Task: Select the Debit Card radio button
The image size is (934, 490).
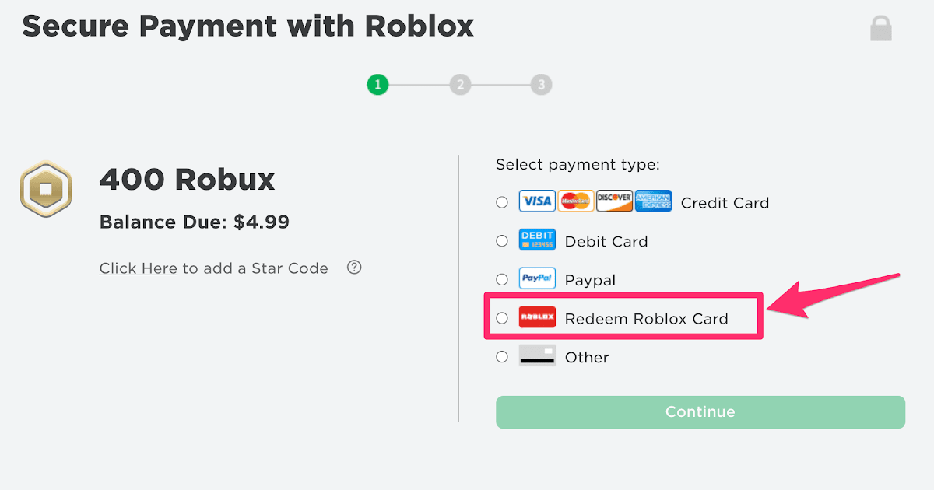Action: [502, 241]
